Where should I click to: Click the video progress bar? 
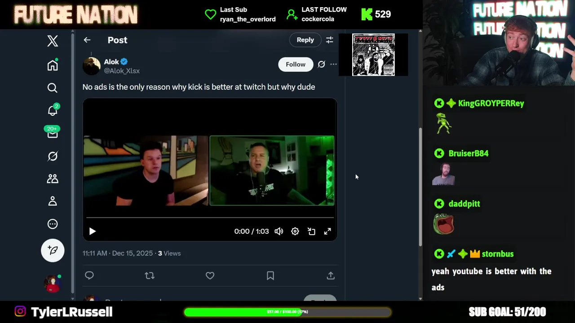210,218
